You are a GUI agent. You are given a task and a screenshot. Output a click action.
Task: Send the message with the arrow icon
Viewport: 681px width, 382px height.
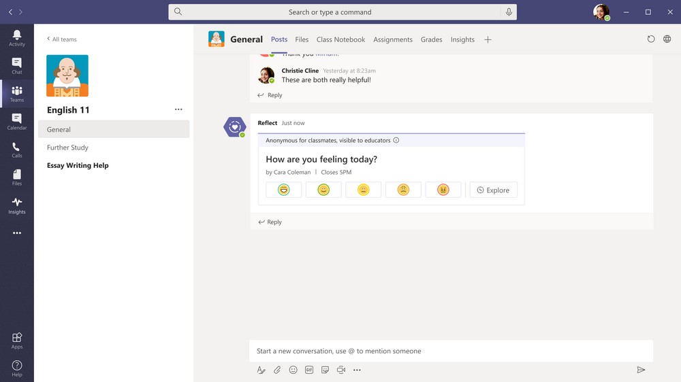(x=641, y=370)
